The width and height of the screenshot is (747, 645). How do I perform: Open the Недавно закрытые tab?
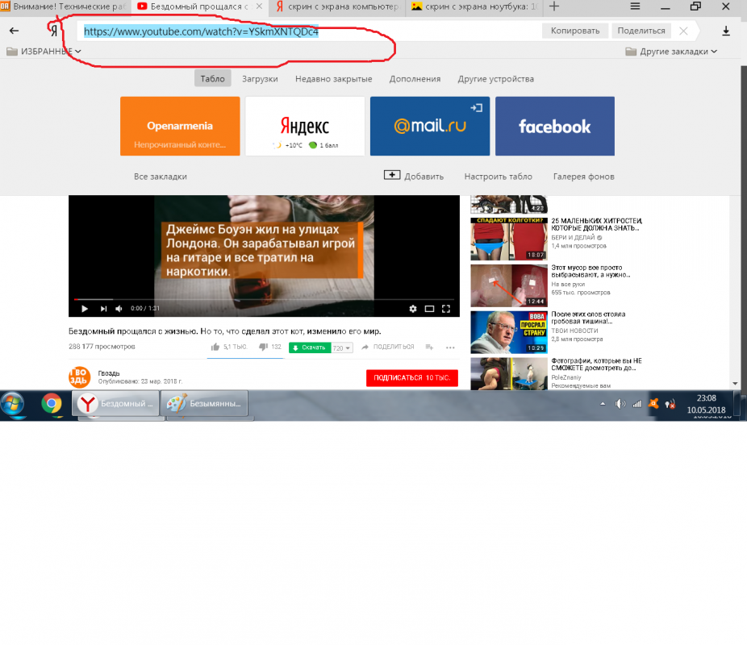click(x=333, y=79)
